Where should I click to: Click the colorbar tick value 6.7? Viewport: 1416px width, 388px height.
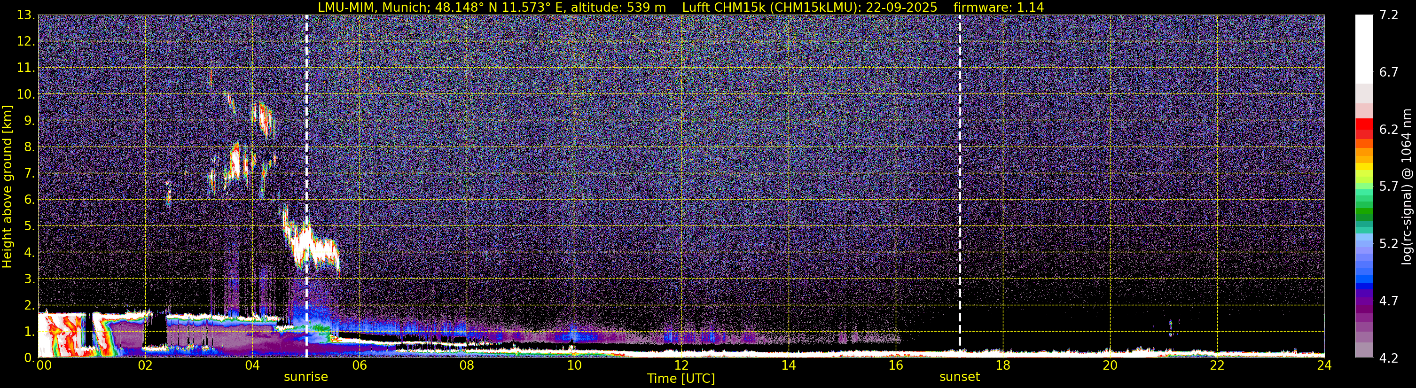pyautogui.click(x=1389, y=72)
